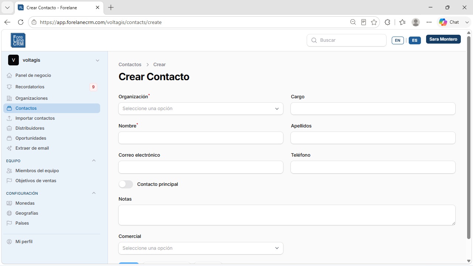Open the new tab plus button
This screenshot has width=473, height=266.
[x=111, y=7]
